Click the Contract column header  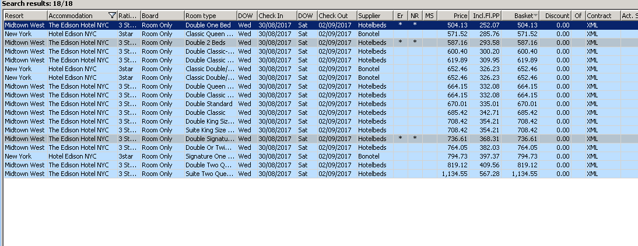point(603,16)
